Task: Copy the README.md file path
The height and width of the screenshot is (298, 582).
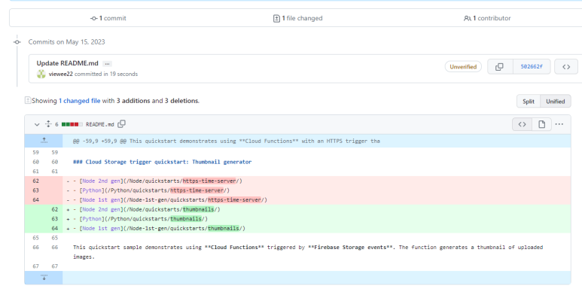Action: 121,124
